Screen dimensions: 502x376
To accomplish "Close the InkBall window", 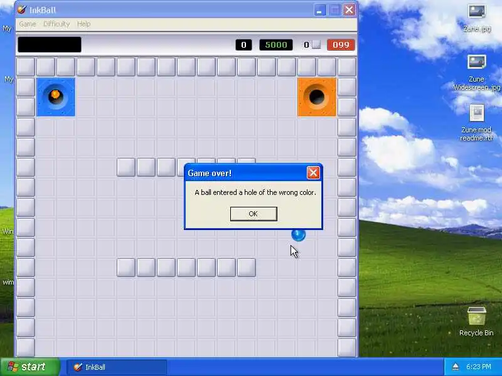I will pos(349,10).
